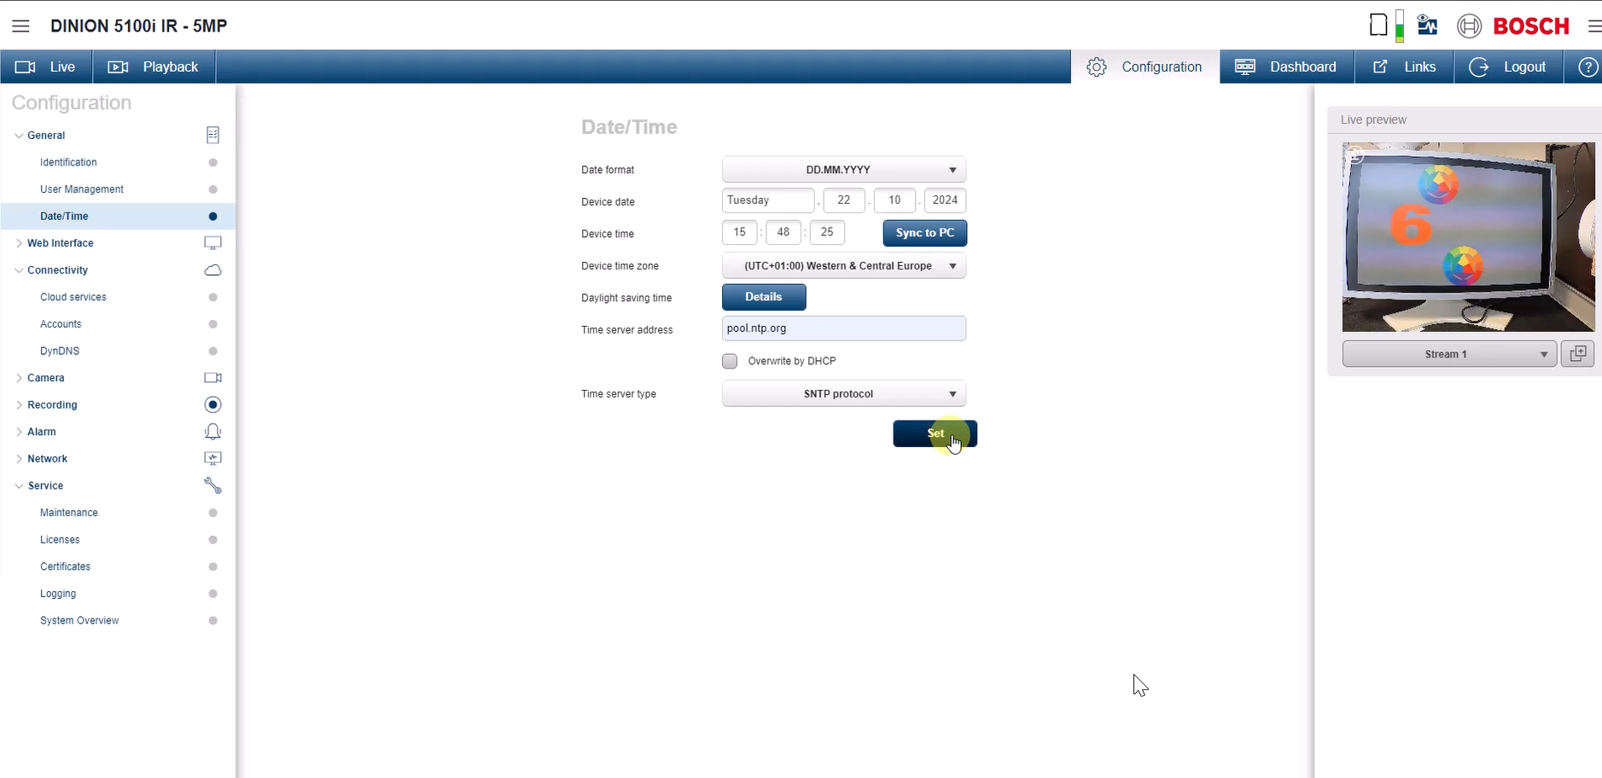Open the Device time zone dropdown
The width and height of the screenshot is (1602, 778).
coord(844,266)
